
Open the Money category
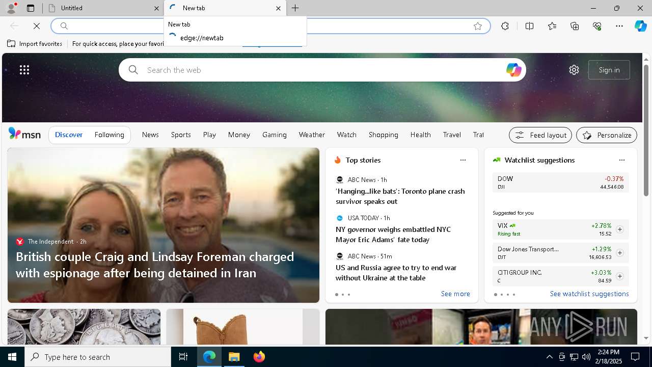239,135
